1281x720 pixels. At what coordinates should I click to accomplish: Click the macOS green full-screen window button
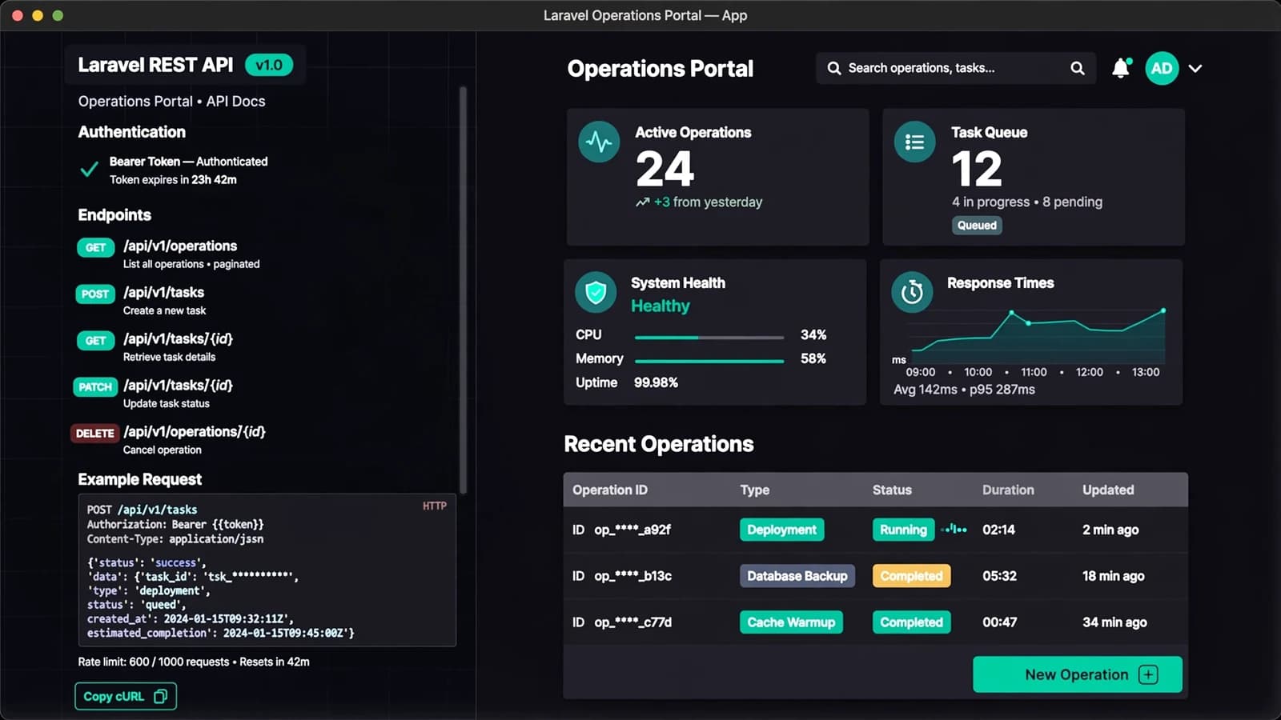click(x=58, y=15)
